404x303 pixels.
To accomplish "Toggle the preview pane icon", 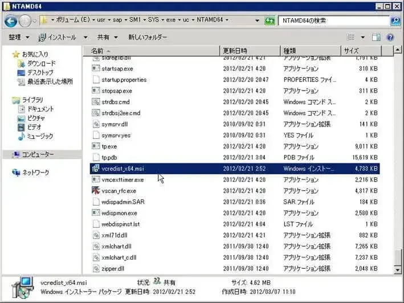I will [x=376, y=38].
